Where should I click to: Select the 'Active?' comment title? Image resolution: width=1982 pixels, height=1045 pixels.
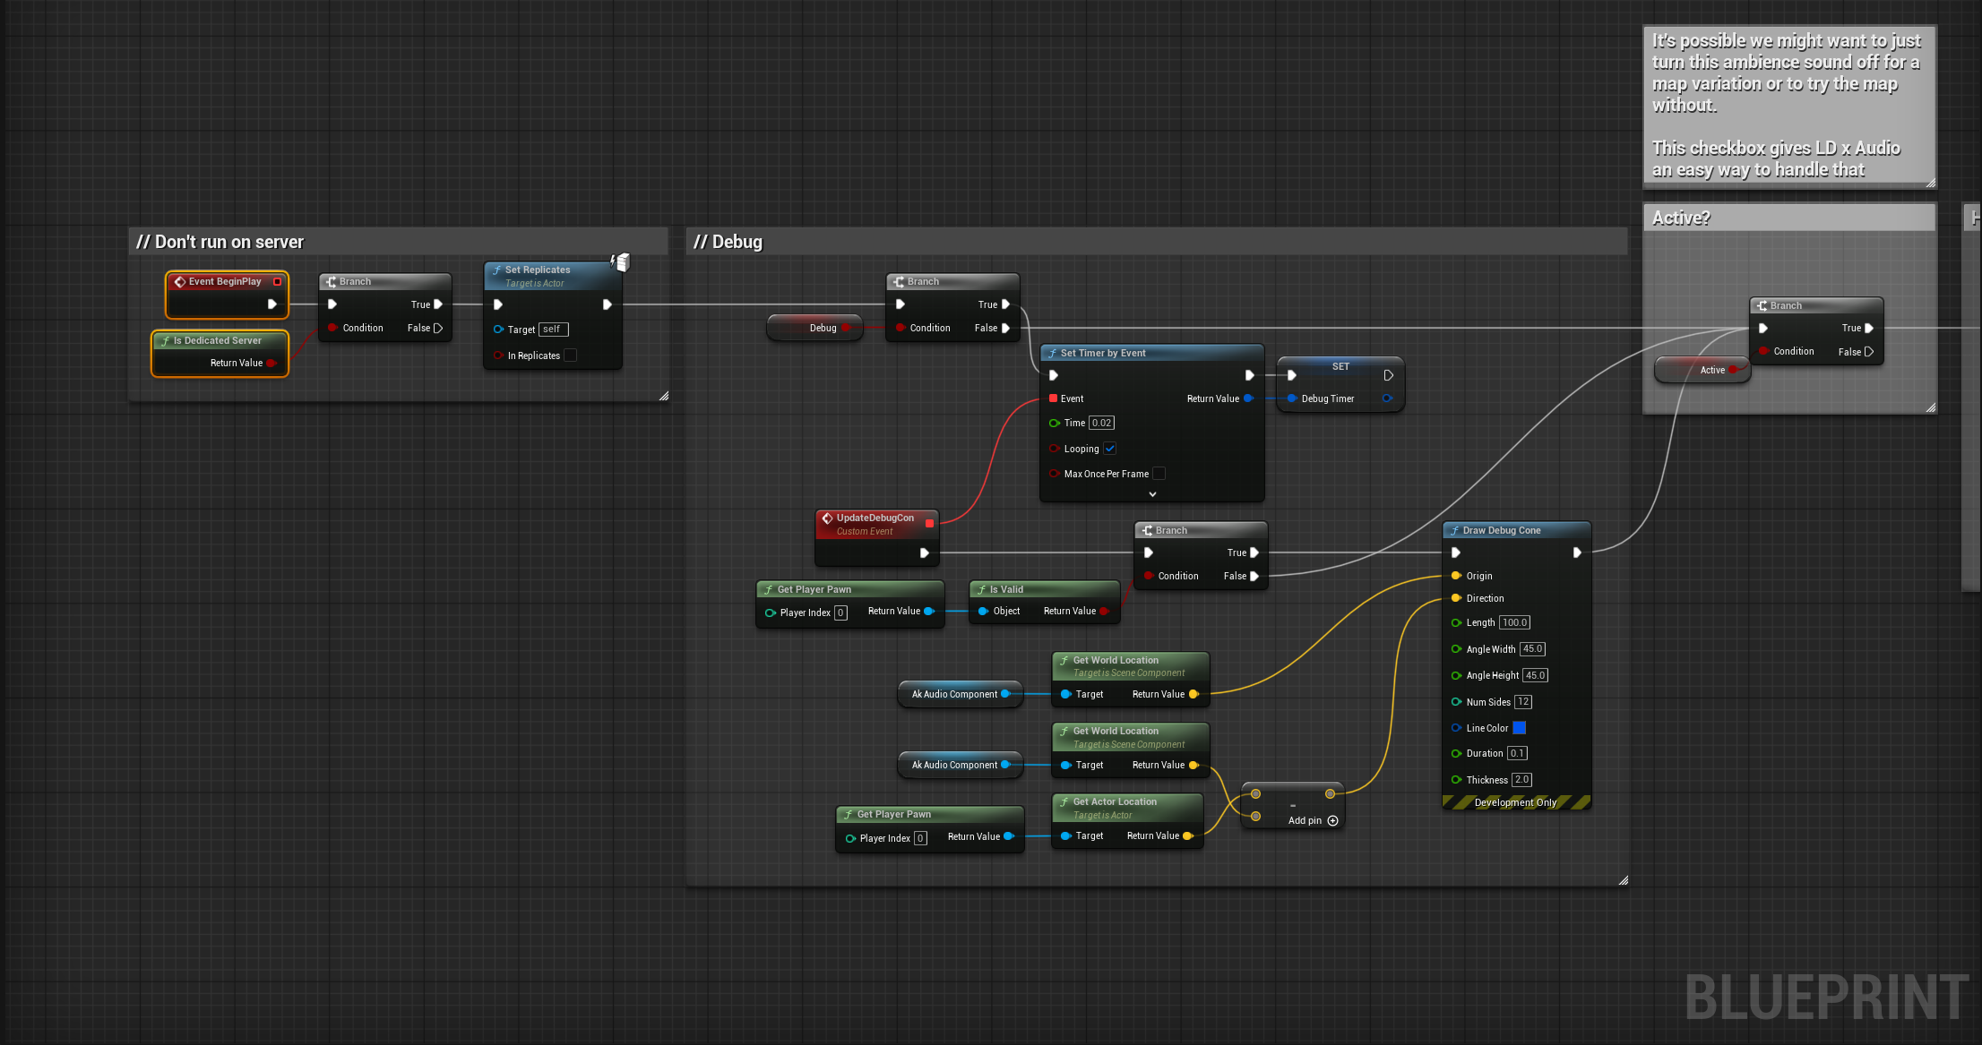click(x=1681, y=218)
